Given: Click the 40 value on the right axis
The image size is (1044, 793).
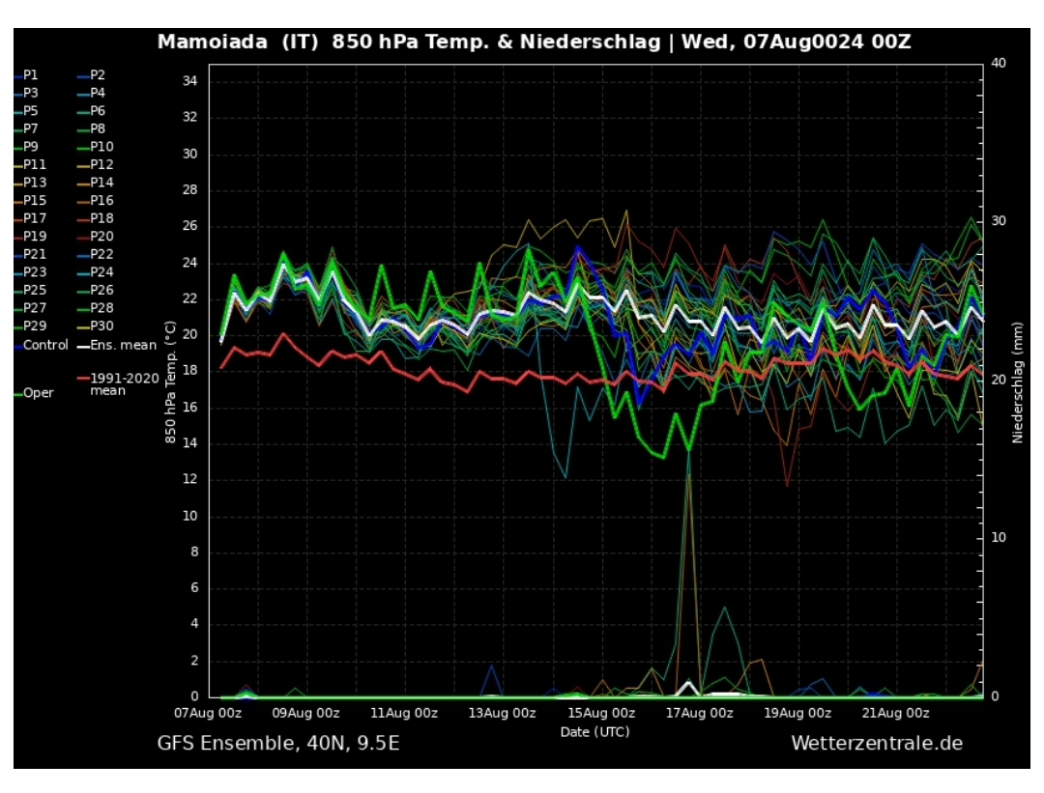Looking at the screenshot, I should point(998,63).
